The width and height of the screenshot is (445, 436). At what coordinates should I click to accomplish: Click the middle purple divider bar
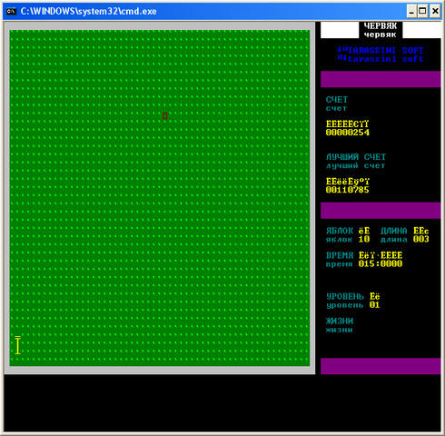(x=381, y=211)
